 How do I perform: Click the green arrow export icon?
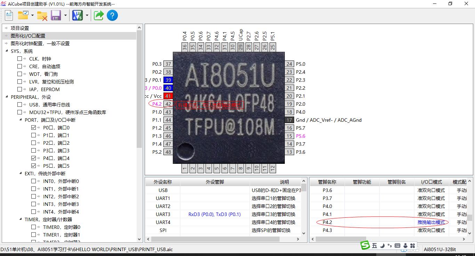[x=99, y=15]
